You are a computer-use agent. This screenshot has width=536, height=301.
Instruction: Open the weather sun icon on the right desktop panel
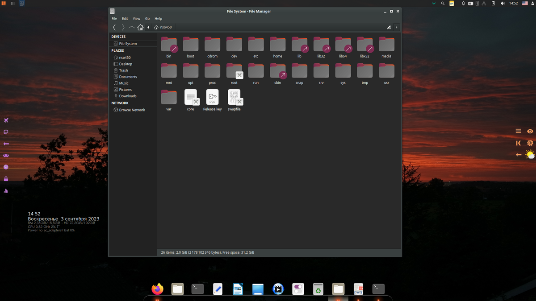[530, 155]
